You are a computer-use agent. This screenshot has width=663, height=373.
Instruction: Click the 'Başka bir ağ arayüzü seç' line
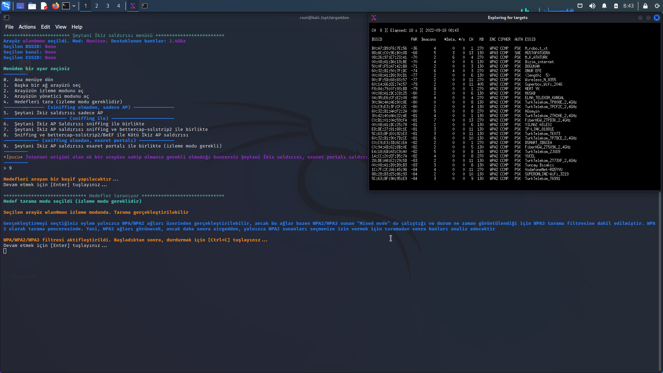(42, 85)
